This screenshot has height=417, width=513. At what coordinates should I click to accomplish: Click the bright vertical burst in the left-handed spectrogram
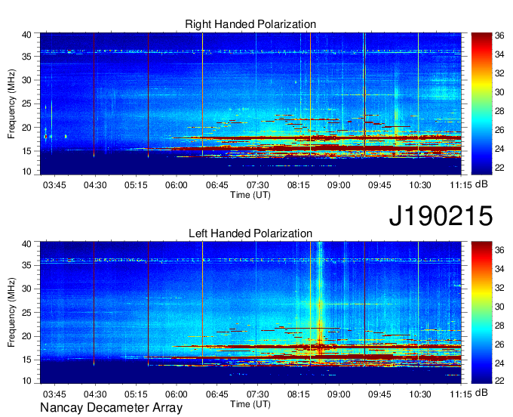pos(320,301)
